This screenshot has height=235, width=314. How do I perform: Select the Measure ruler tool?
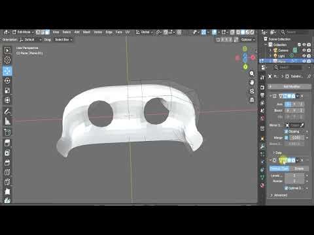7,121
